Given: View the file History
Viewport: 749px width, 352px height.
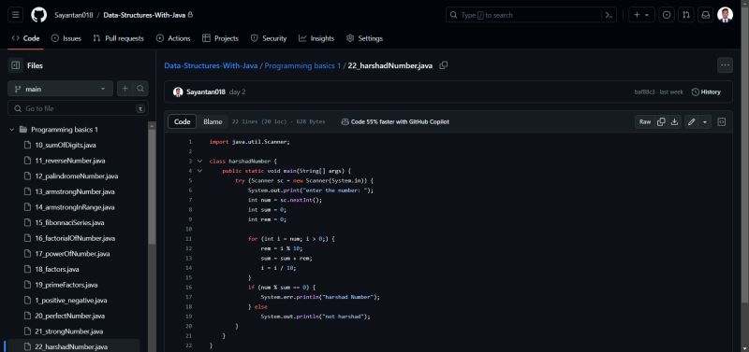Looking at the screenshot, I should coord(706,92).
